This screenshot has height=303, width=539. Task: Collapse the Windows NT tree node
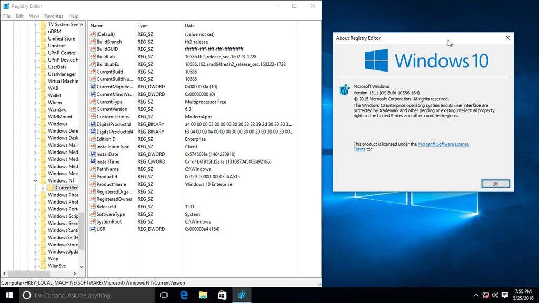click(35, 181)
